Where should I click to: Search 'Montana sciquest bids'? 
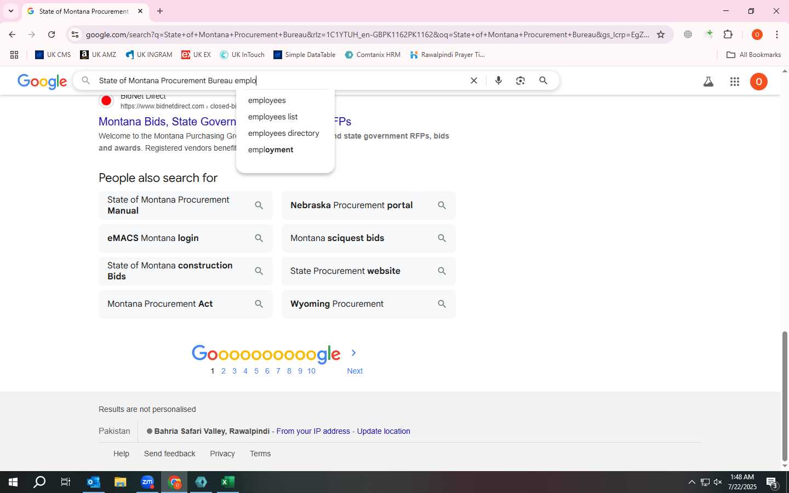(369, 238)
